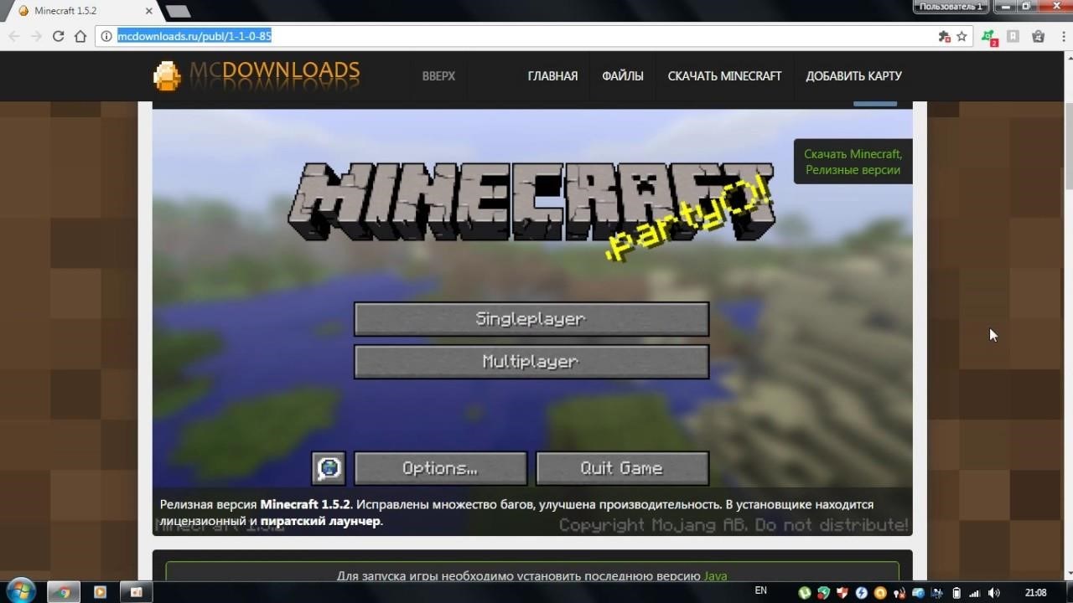The width and height of the screenshot is (1073, 603).
Task: Click Chrome icon in the taskbar
Action: pyautogui.click(x=63, y=591)
